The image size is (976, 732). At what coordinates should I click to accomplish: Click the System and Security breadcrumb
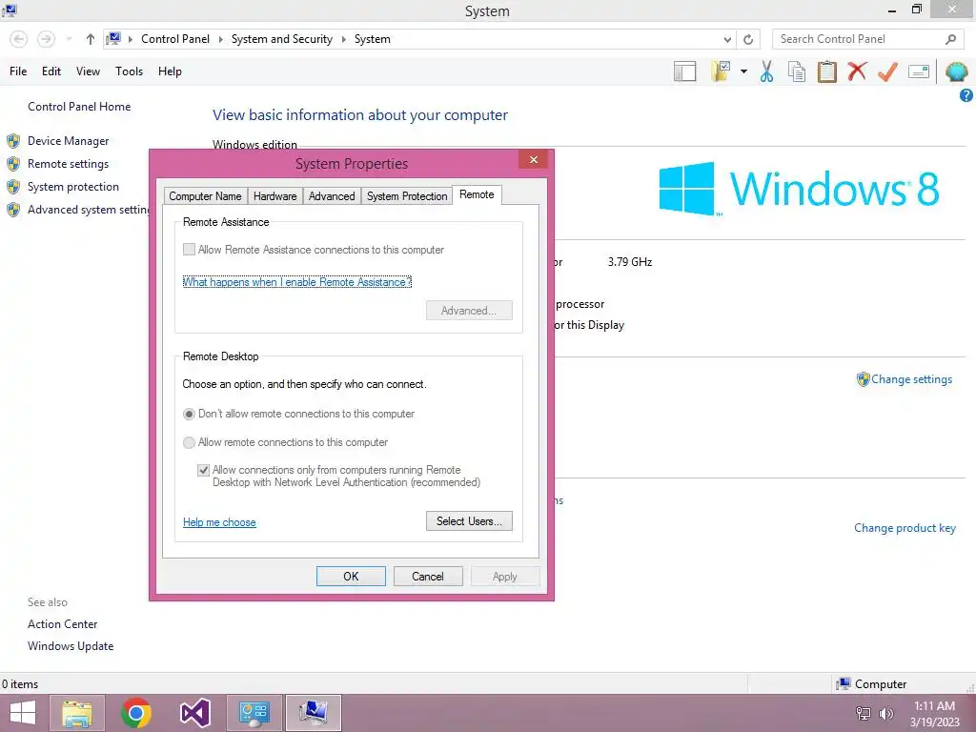pyautogui.click(x=282, y=39)
